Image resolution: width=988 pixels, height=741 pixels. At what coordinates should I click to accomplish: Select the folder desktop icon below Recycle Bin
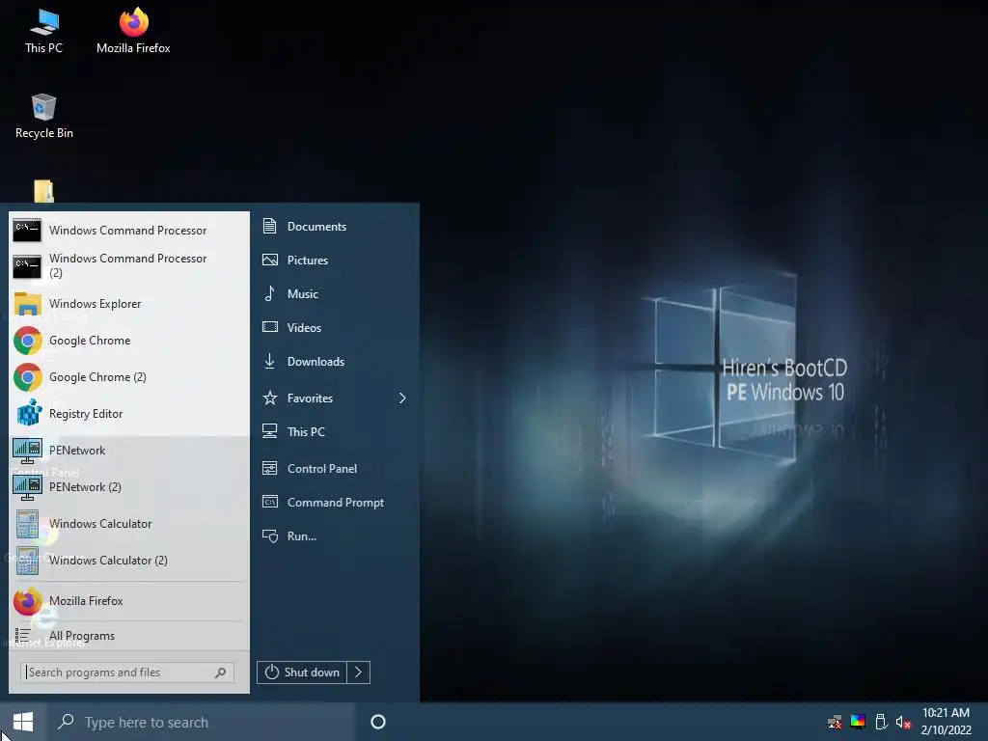[x=43, y=191]
